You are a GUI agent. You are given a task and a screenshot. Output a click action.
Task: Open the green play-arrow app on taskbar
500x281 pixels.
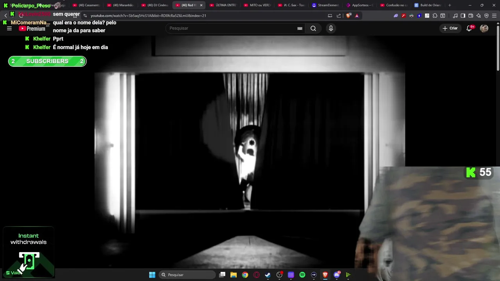(x=348, y=275)
